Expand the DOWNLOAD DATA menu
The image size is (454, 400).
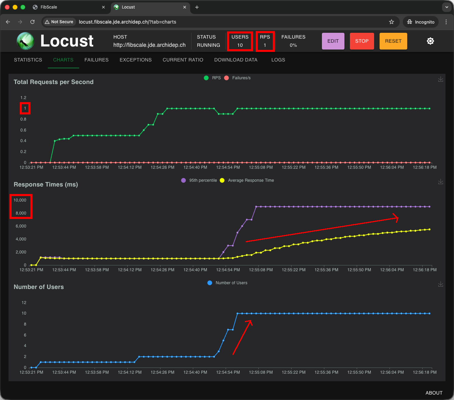point(236,60)
